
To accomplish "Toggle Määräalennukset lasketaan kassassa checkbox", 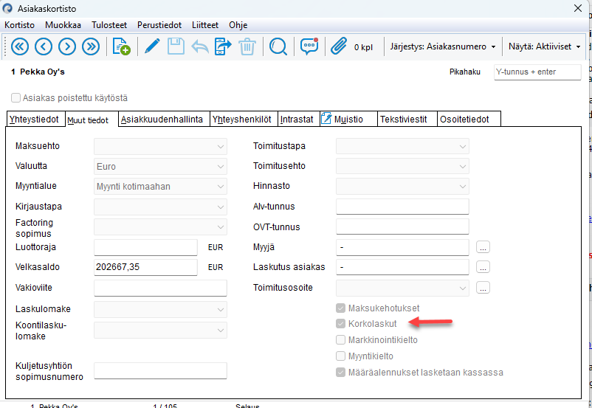I will point(340,372).
